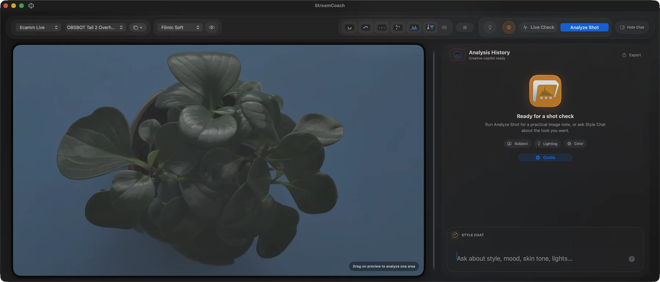Image resolution: width=660 pixels, height=282 pixels.
Task: Open the vectorscope dots icon
Action: tap(398, 28)
